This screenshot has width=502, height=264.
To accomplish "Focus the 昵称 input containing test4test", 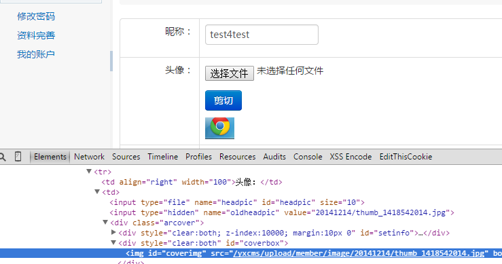I will tap(262, 35).
